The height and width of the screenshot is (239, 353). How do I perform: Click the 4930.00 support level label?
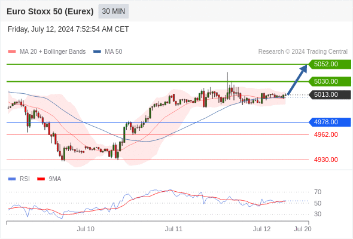[325, 160]
